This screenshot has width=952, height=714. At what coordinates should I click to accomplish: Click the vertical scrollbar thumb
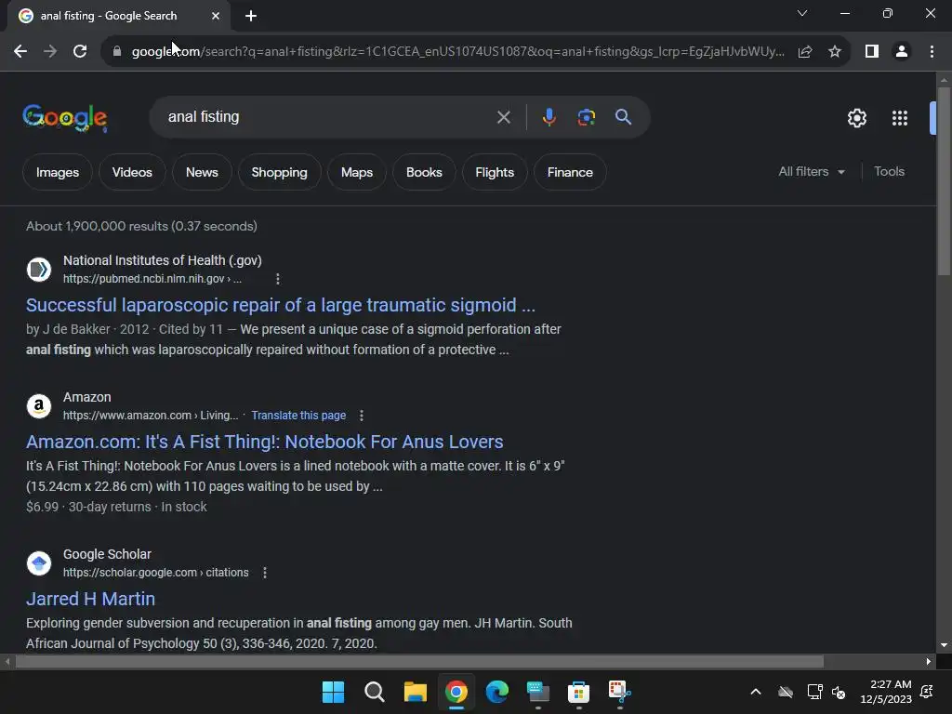point(945,181)
